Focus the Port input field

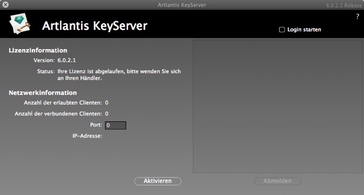[116, 125]
